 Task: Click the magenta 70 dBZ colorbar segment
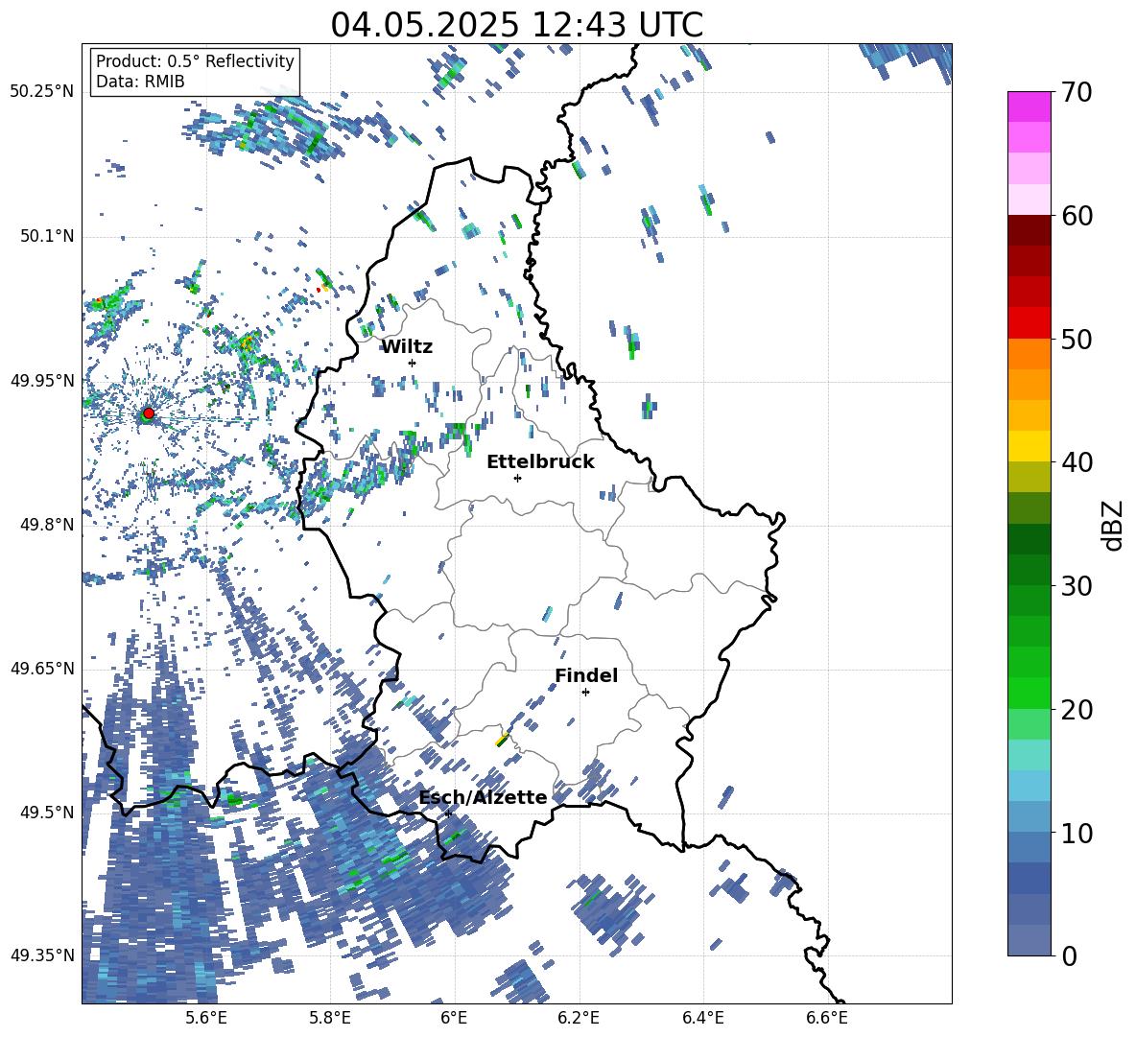click(x=1029, y=106)
